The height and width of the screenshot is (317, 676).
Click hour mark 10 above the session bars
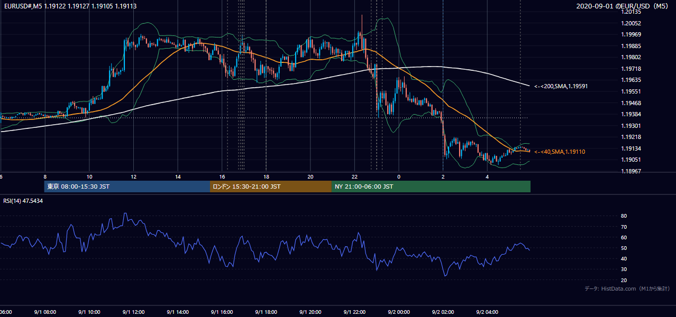[x=89, y=177]
